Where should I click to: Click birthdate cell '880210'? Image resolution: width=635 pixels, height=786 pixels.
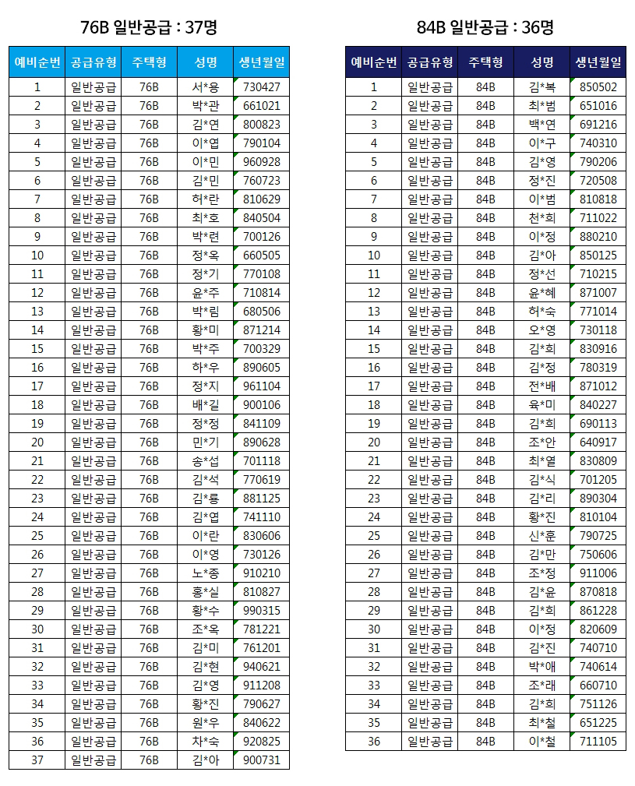[x=598, y=237]
